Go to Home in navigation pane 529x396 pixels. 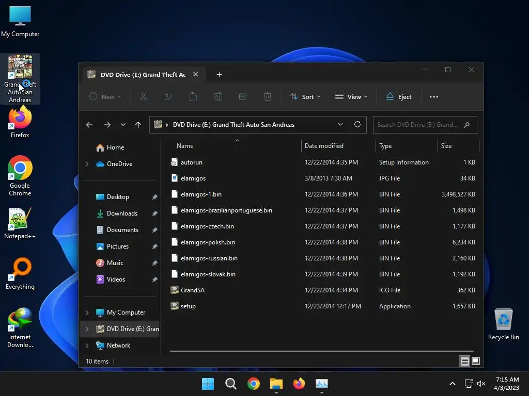(110, 147)
